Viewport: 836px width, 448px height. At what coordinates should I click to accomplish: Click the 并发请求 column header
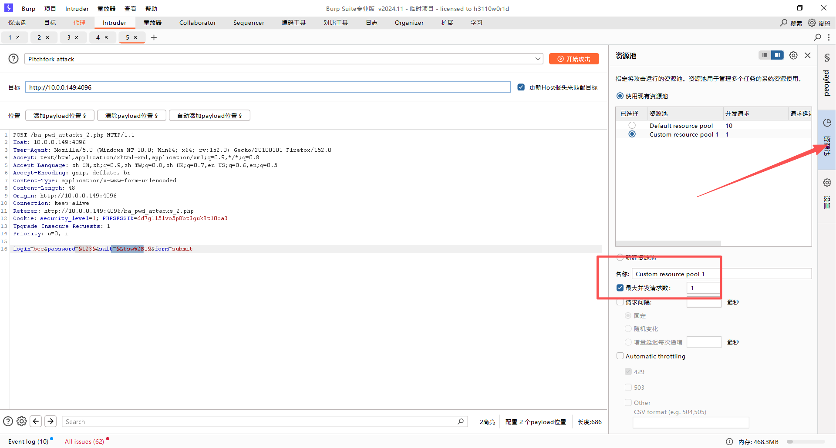click(x=755, y=113)
